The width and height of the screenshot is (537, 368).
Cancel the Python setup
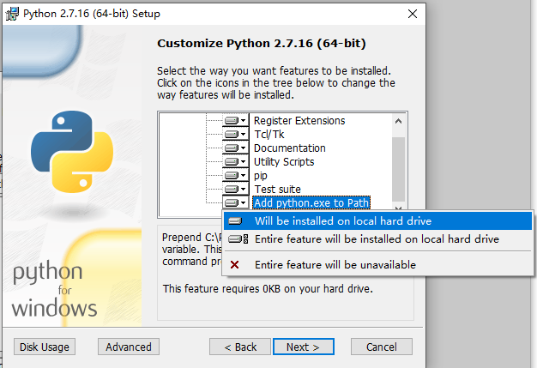coord(382,347)
